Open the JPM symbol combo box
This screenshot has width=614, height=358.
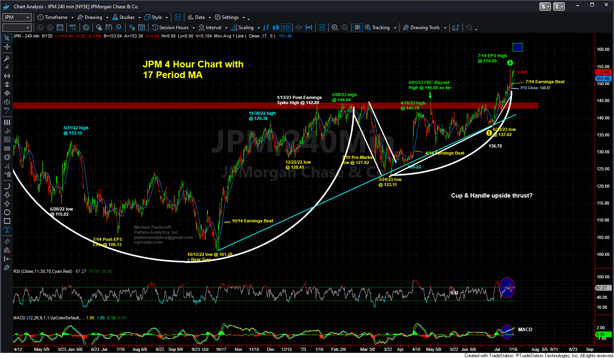click(x=17, y=17)
